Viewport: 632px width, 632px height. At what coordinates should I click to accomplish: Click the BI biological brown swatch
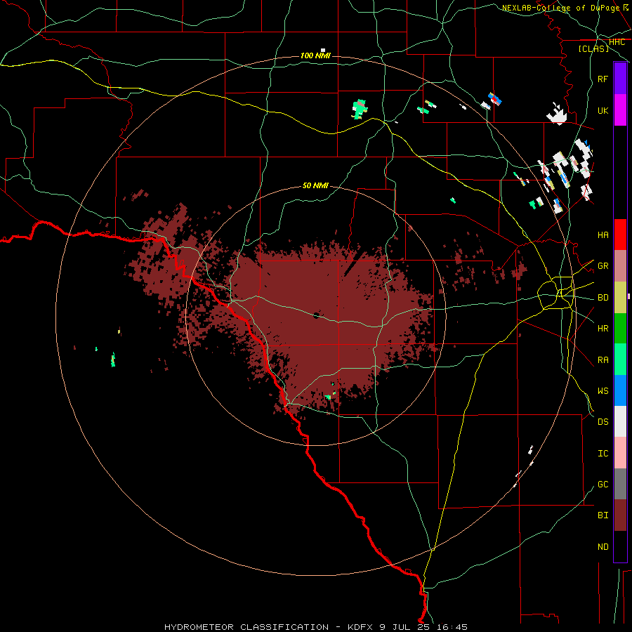point(620,515)
